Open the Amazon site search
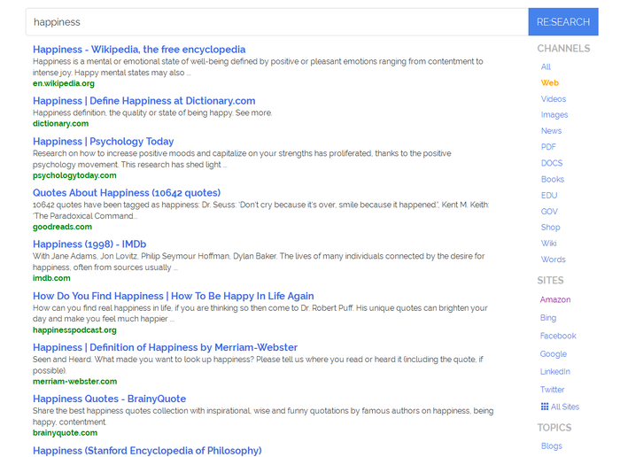This screenshot has width=620, height=457. point(555,299)
